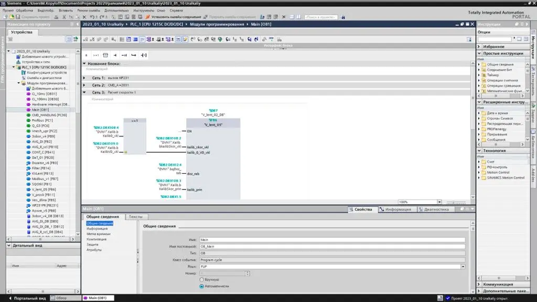Open the Main [OB1] block in tree

click(40, 110)
